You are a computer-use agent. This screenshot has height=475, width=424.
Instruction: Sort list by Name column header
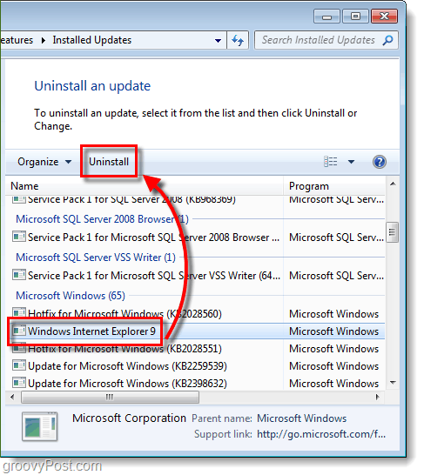145,186
